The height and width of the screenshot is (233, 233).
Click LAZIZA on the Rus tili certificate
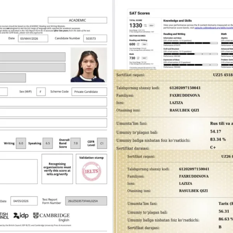[x=176, y=103]
